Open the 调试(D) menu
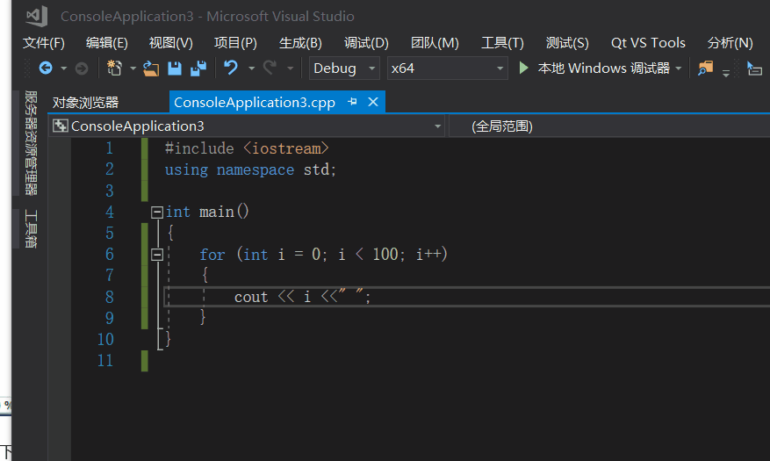Image resolution: width=770 pixels, height=461 pixels. pyautogui.click(x=366, y=43)
